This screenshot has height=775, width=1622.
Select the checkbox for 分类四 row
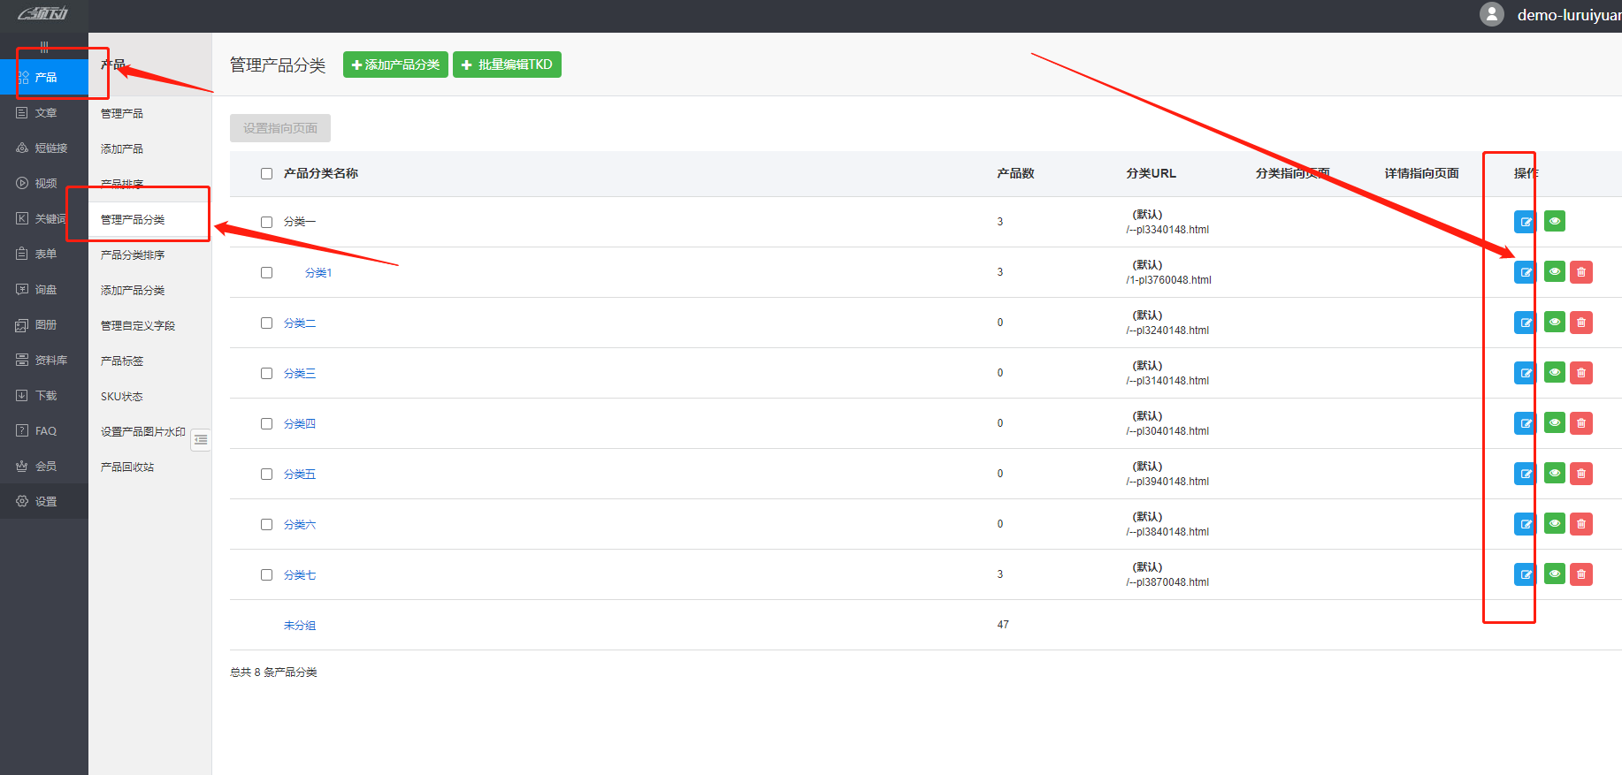point(266,424)
